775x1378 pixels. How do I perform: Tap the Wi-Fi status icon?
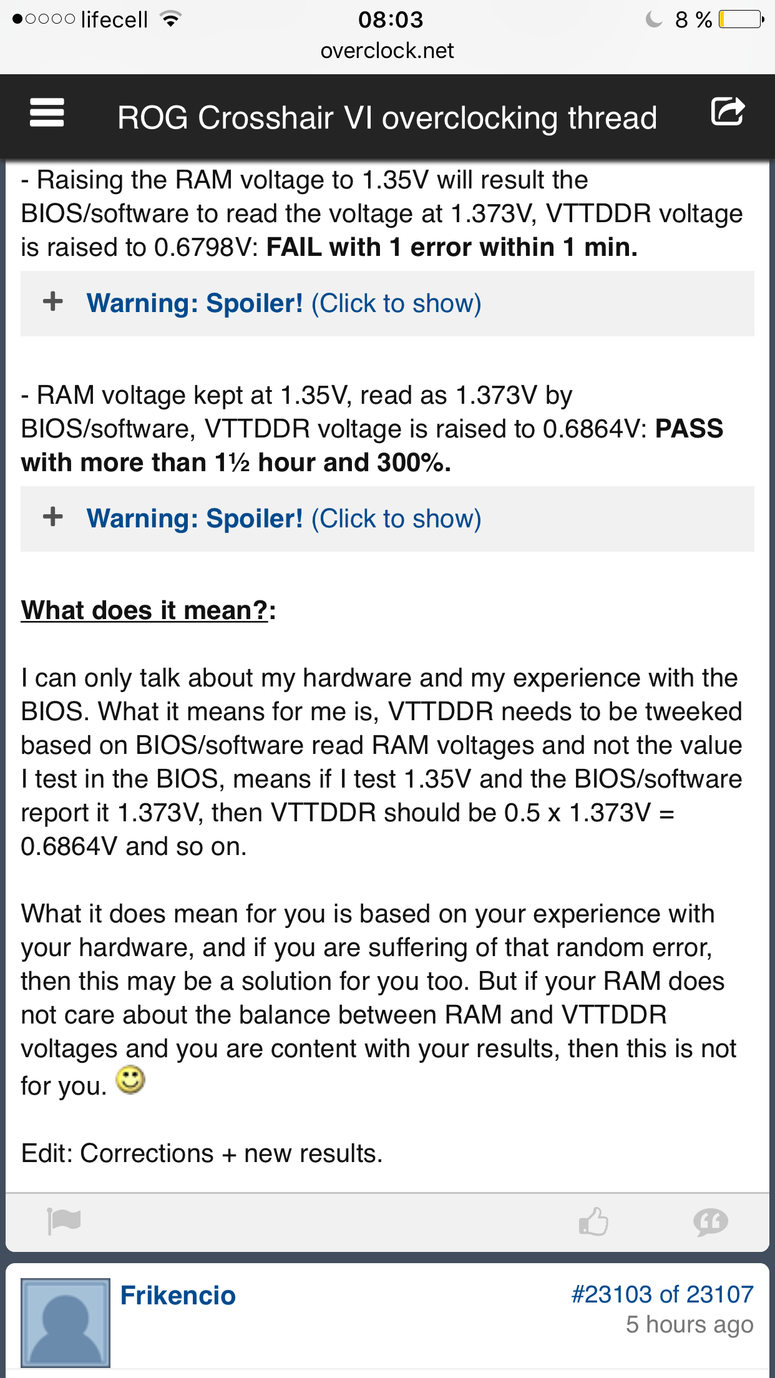[x=170, y=19]
